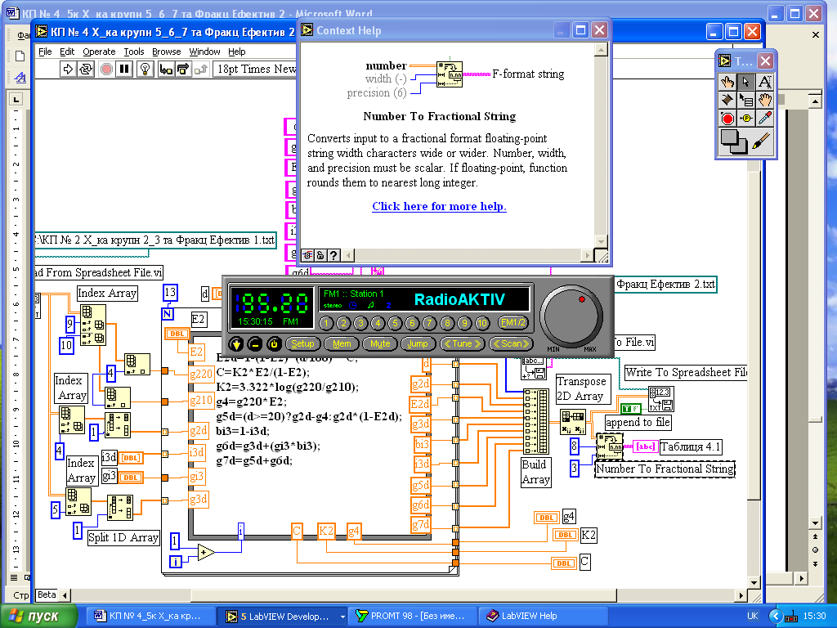Click the Number To Fractional String node
Image resolution: width=837 pixels, height=628 pixels.
click(610, 446)
